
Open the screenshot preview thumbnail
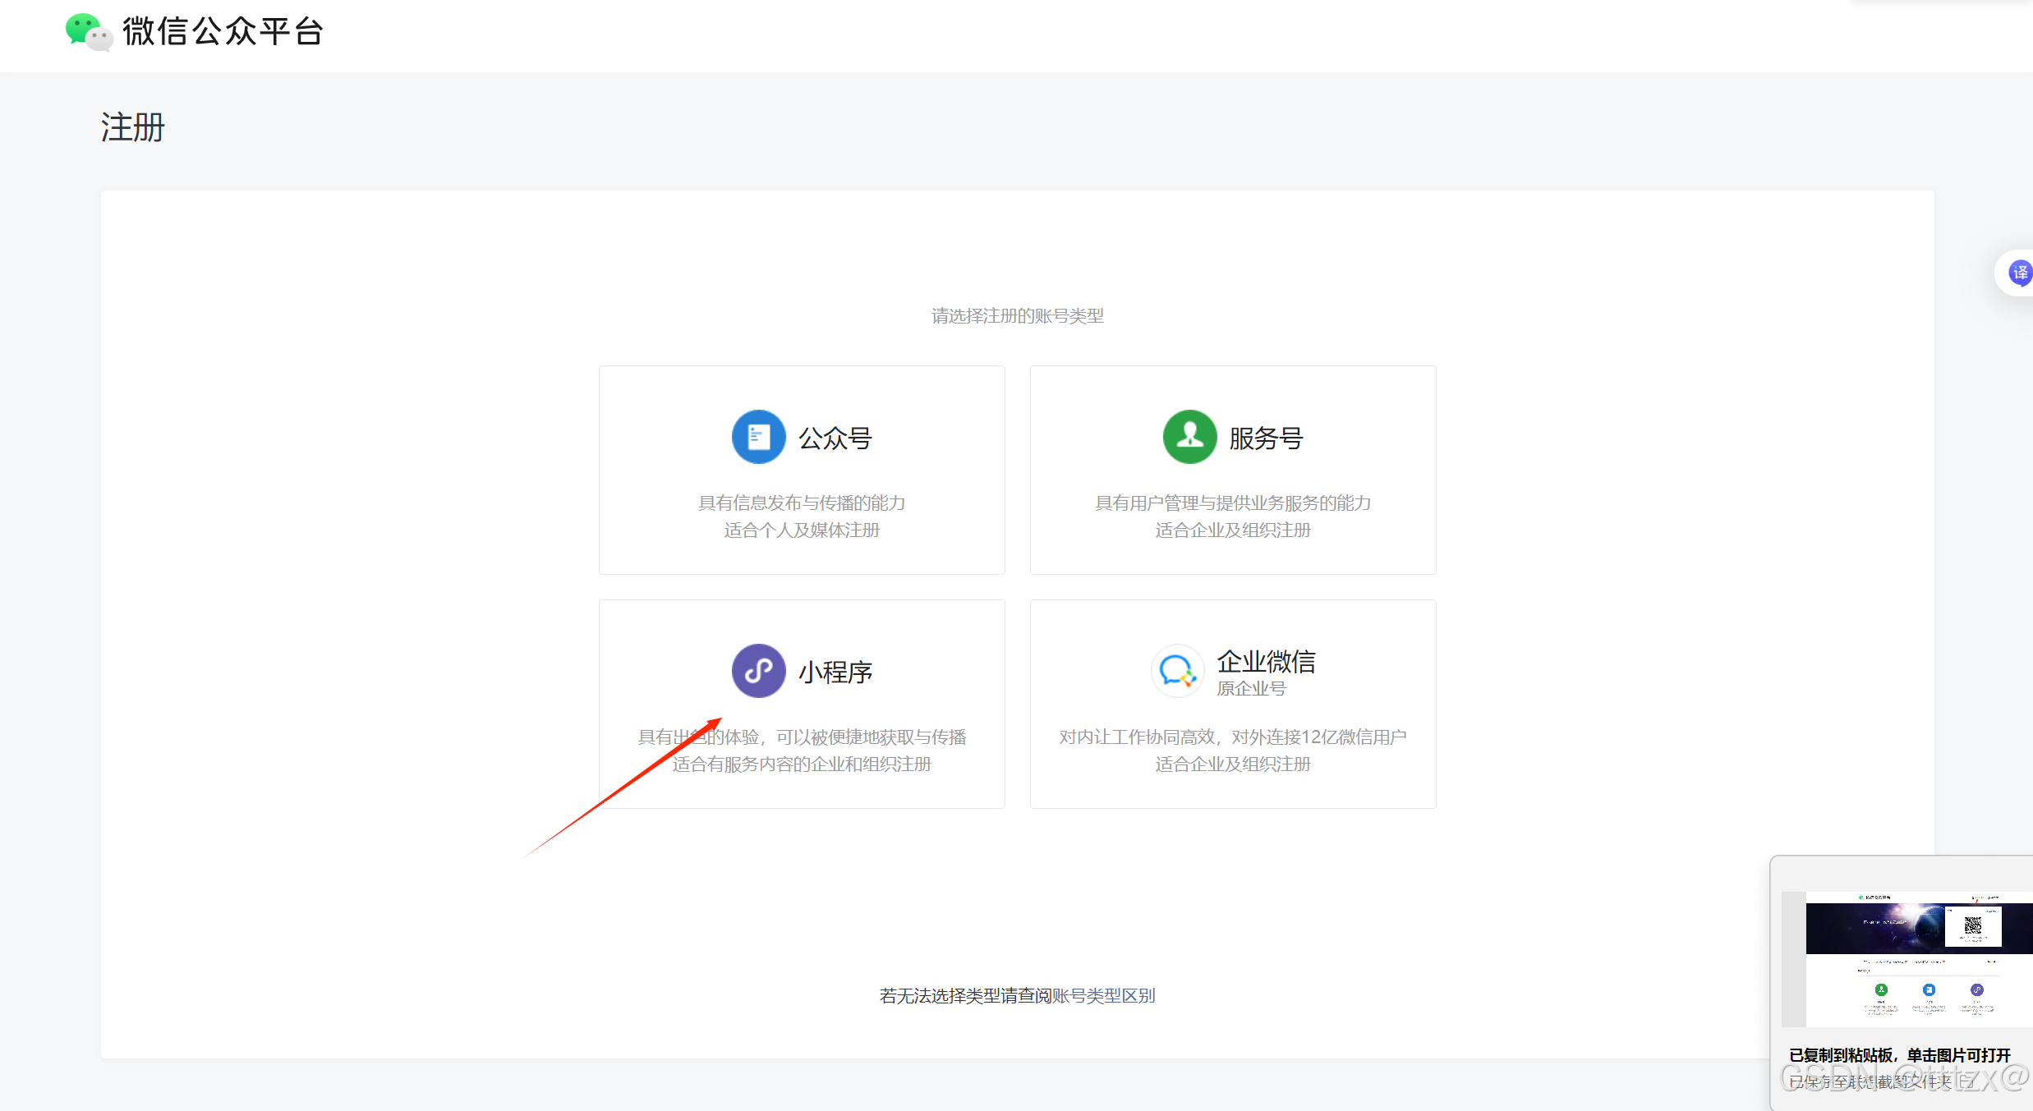1907,959
